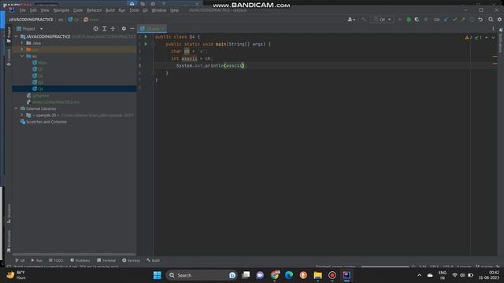Go to previous highlighted problem arrow
Screen dimensions: 504x283
487,38
